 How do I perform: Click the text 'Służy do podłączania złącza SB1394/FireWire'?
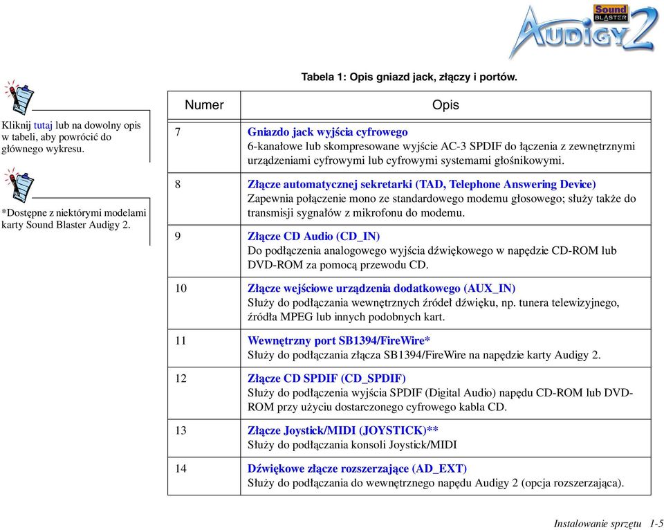tap(357, 355)
